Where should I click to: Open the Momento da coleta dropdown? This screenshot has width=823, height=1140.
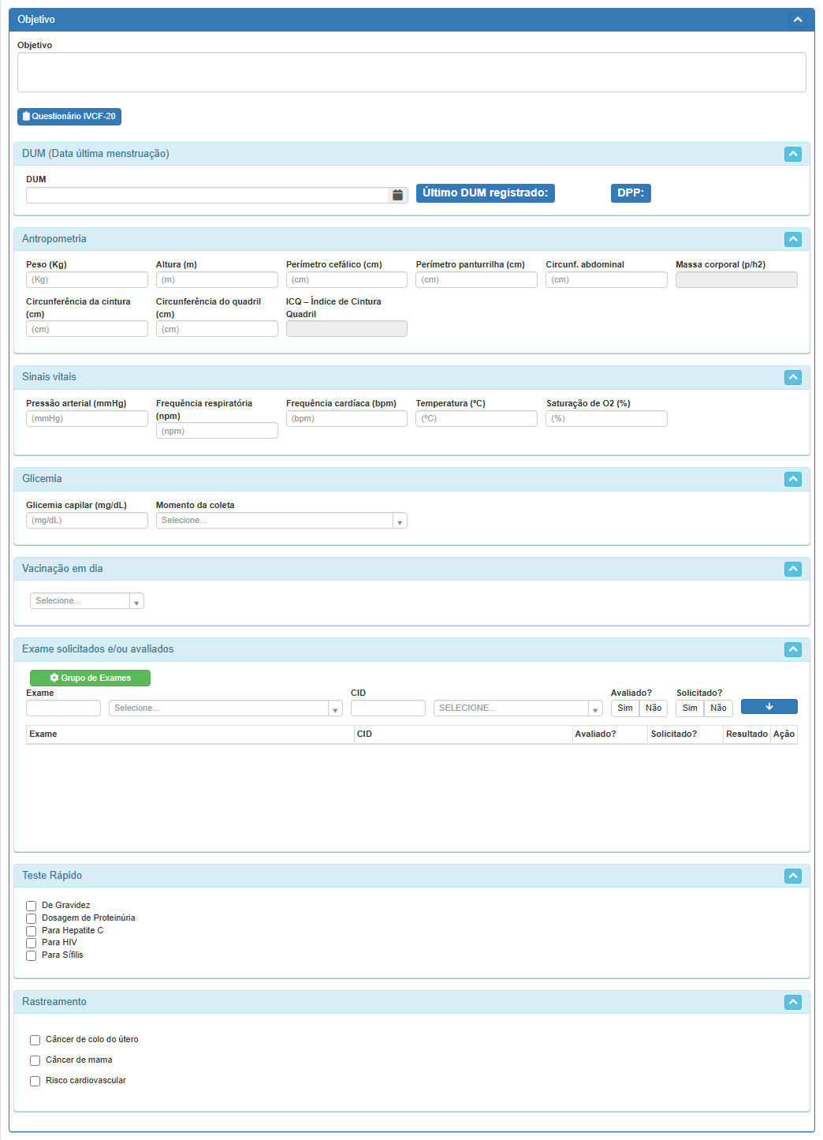click(x=281, y=521)
